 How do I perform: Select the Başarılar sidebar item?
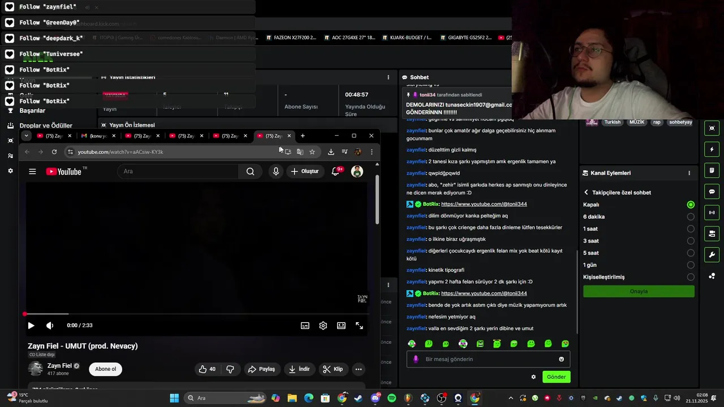32,110
